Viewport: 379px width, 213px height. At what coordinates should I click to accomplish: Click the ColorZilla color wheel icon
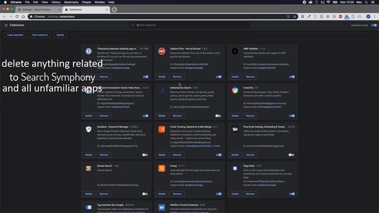pyautogui.click(x=235, y=91)
